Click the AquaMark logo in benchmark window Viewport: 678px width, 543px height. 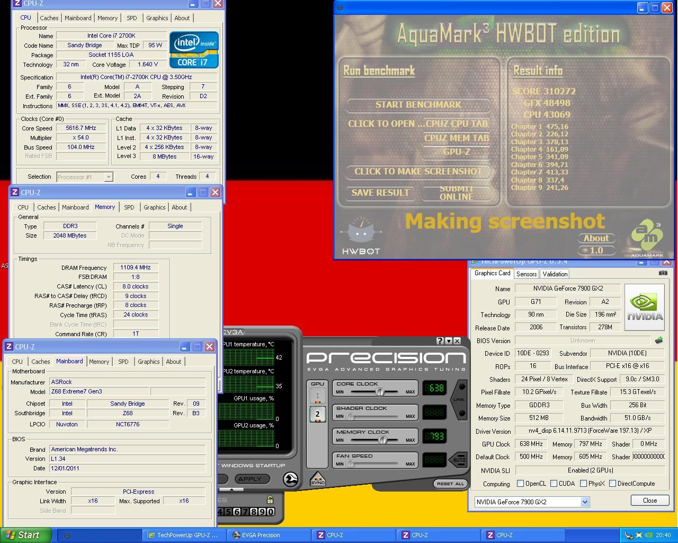(x=647, y=238)
